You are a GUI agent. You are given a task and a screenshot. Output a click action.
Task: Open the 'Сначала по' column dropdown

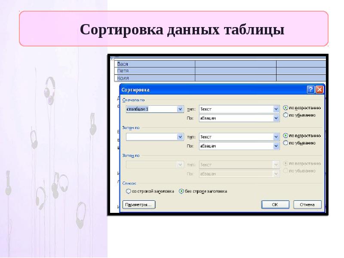click(x=180, y=109)
